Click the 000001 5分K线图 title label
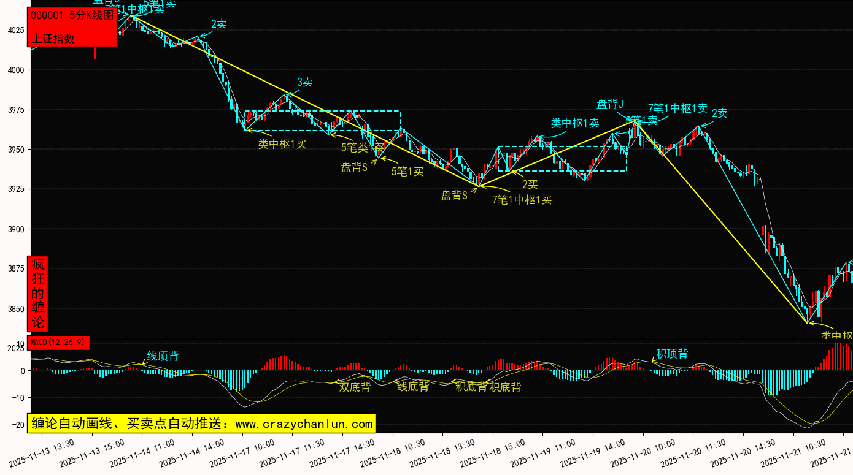This screenshot has width=853, height=475. (72, 16)
